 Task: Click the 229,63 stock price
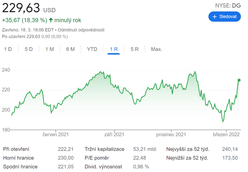(x=21, y=8)
